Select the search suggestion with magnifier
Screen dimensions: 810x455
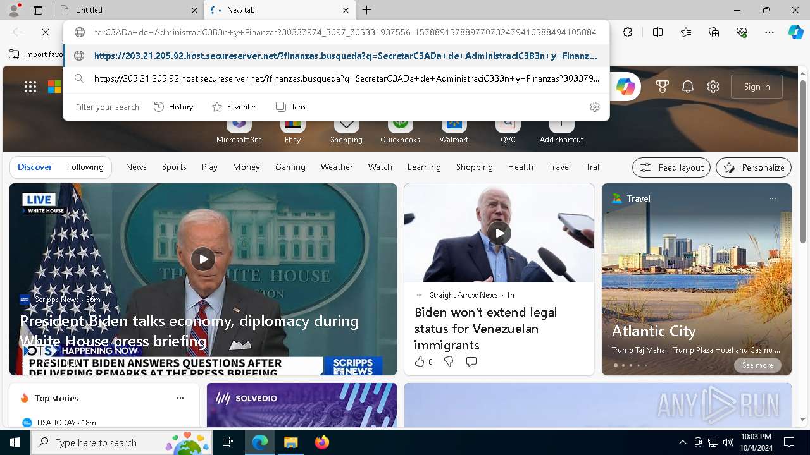click(336, 78)
